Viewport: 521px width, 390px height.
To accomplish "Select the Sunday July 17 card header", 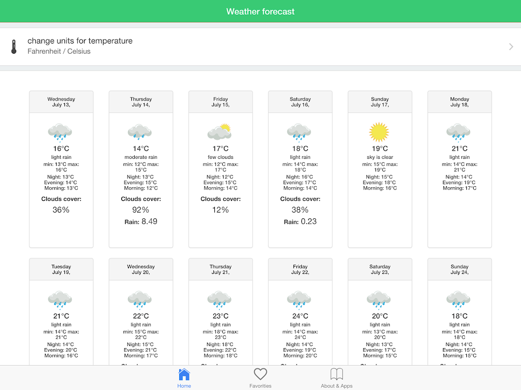I will tap(380, 102).
